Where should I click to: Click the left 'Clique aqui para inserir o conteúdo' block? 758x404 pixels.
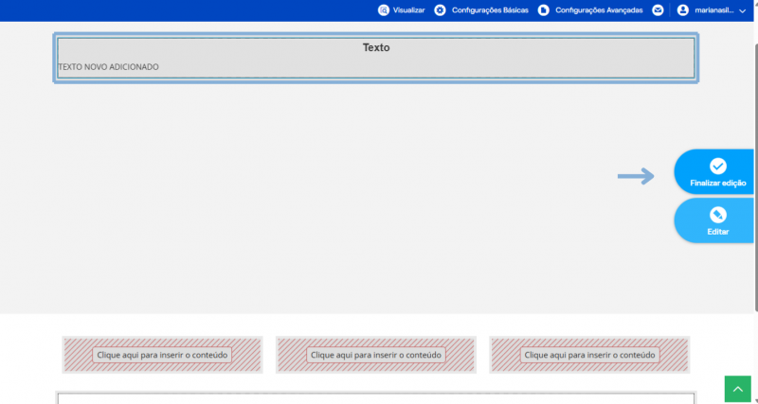coord(162,355)
